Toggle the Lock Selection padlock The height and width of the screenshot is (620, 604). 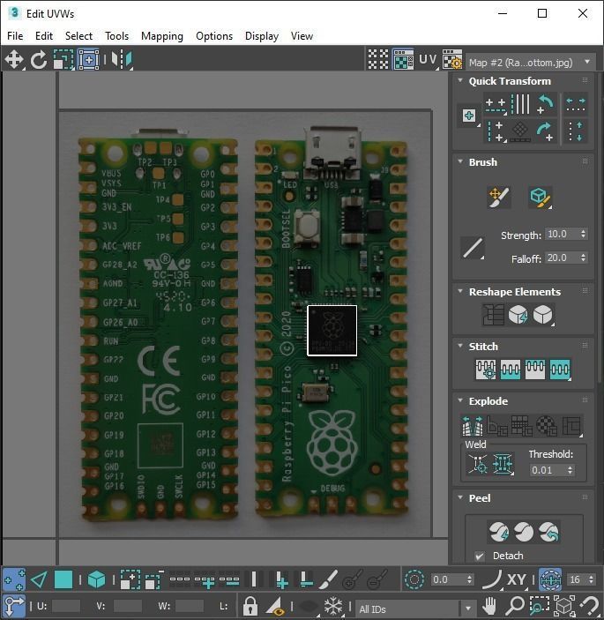click(x=250, y=606)
